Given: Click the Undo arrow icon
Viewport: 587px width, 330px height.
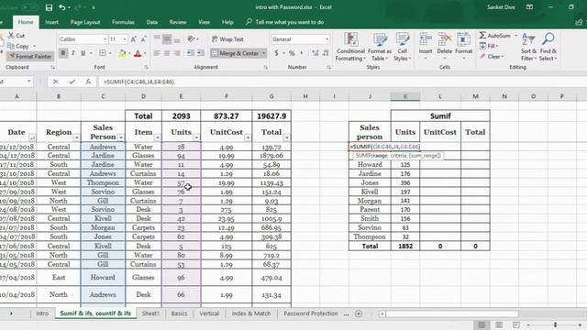Looking at the screenshot, I should pos(62,7).
